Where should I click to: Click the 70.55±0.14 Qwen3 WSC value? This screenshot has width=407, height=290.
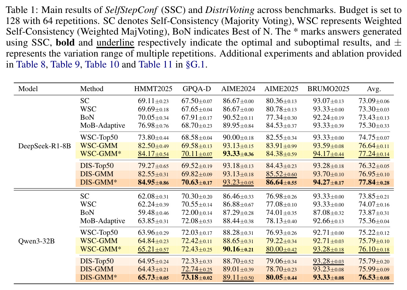[x=197, y=204]
